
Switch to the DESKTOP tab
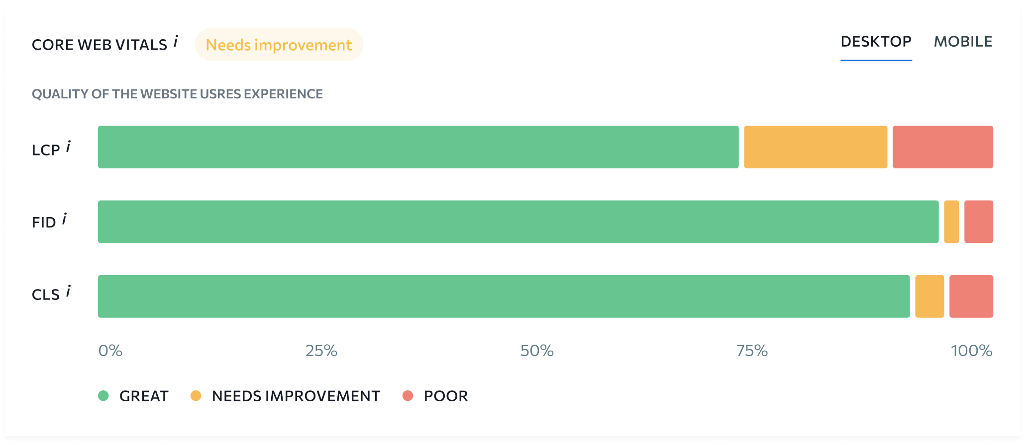(x=876, y=42)
